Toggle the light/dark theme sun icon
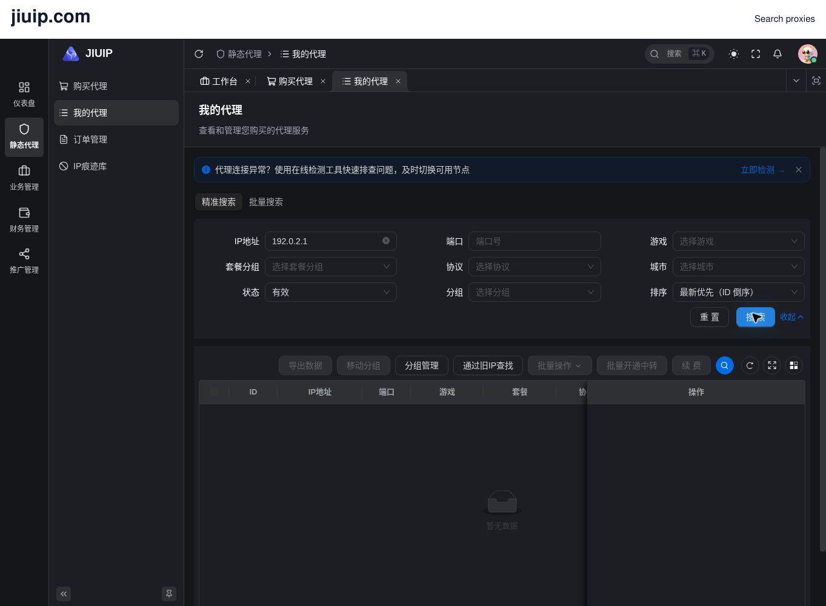This screenshot has width=826, height=606. tap(734, 54)
